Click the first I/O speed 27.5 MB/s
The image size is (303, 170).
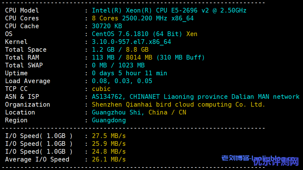point(109,136)
